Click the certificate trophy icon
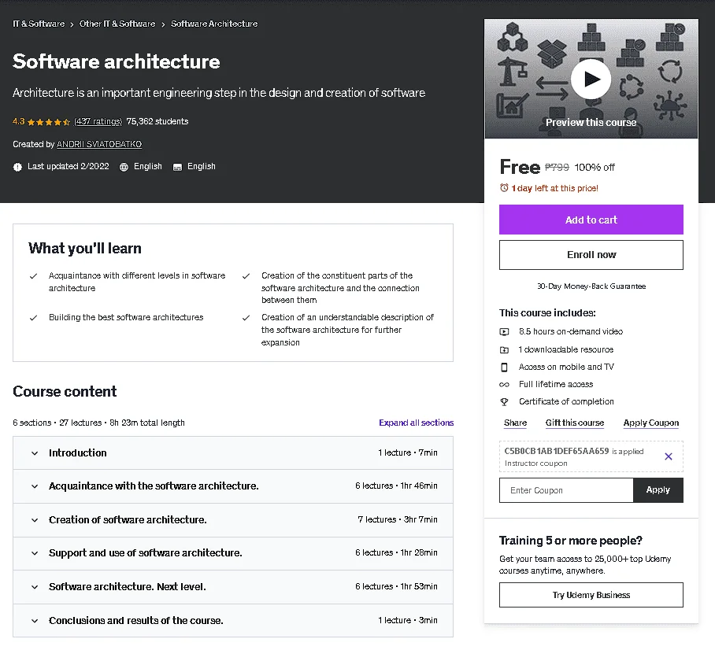The image size is (715, 650). [x=504, y=401]
